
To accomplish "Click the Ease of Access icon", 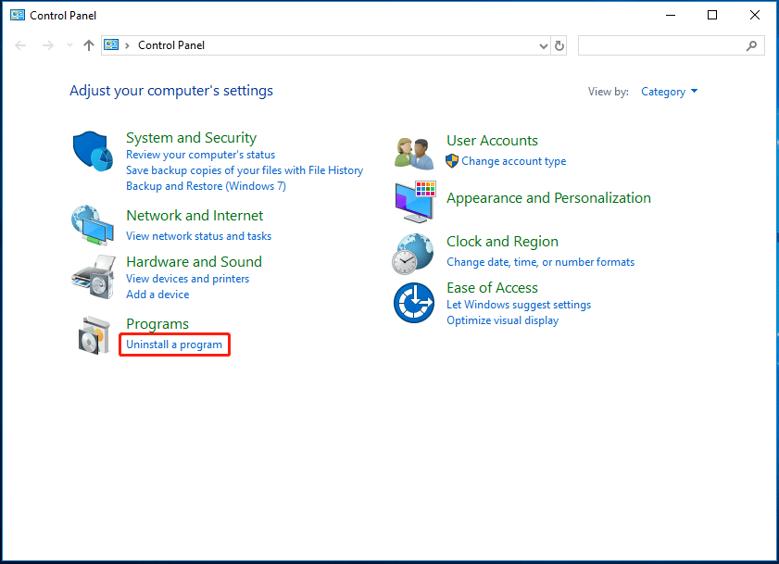I will pos(413,302).
